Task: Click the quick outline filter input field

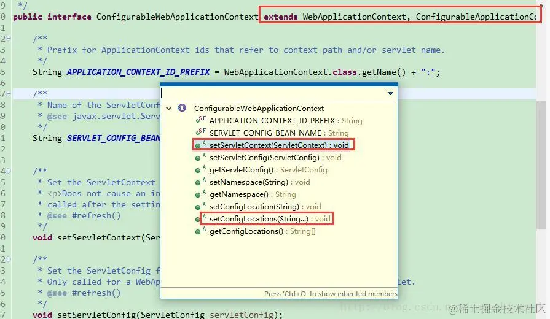Action: 273,93
